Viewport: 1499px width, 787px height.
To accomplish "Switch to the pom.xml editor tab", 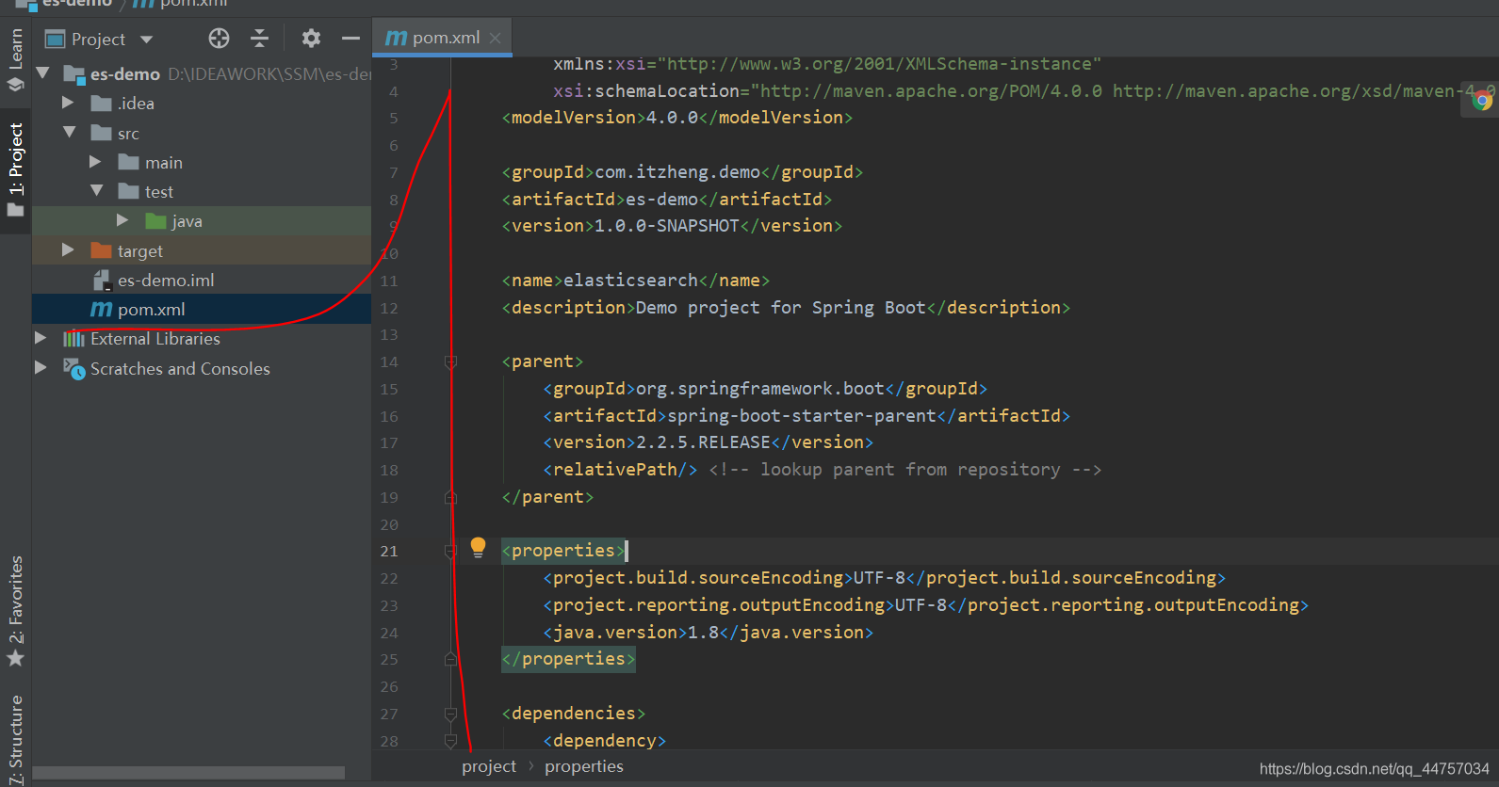I will tap(442, 38).
